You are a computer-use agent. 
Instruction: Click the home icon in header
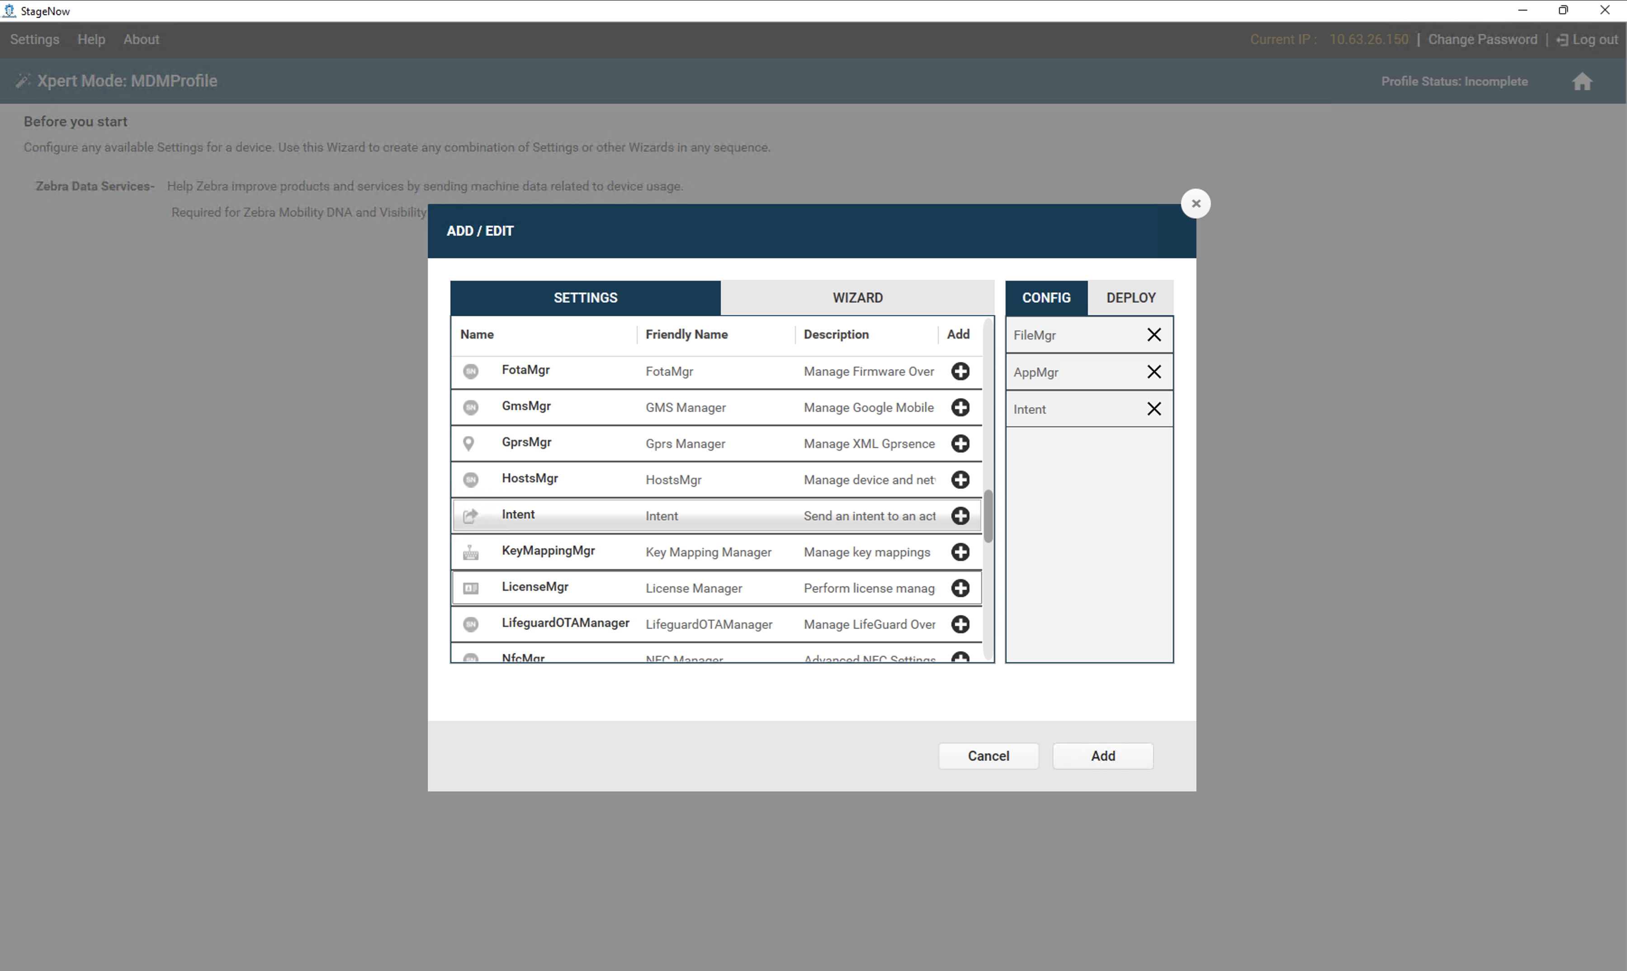(x=1582, y=82)
